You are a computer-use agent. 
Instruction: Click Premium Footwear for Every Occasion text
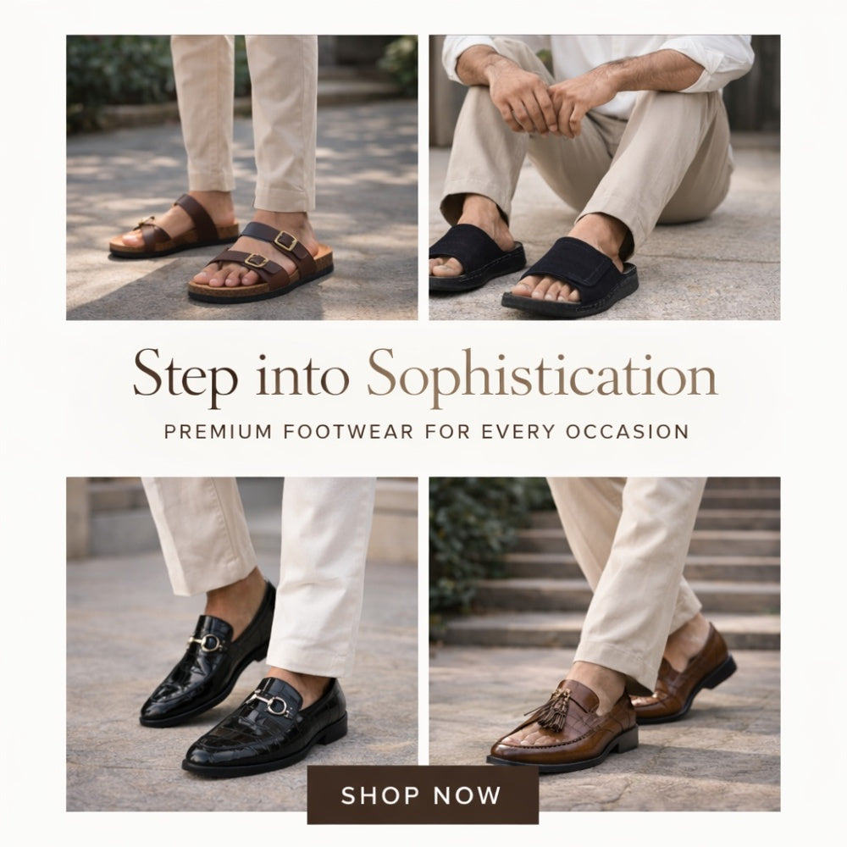[426, 432]
